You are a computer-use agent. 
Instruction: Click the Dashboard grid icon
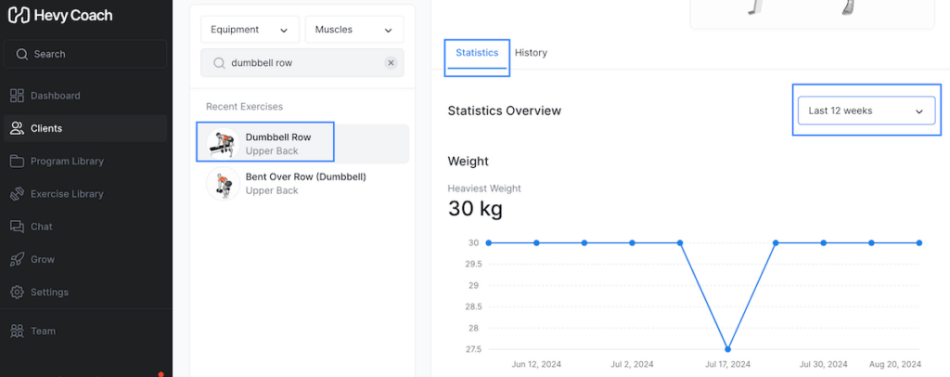tap(17, 96)
